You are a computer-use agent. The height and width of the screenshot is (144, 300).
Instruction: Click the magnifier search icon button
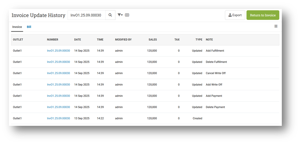110,15
